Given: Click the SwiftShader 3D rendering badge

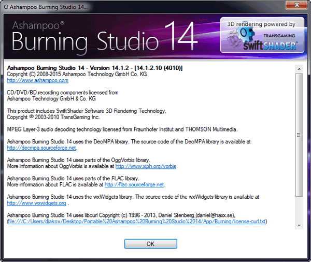Looking at the screenshot, I should point(262,35).
